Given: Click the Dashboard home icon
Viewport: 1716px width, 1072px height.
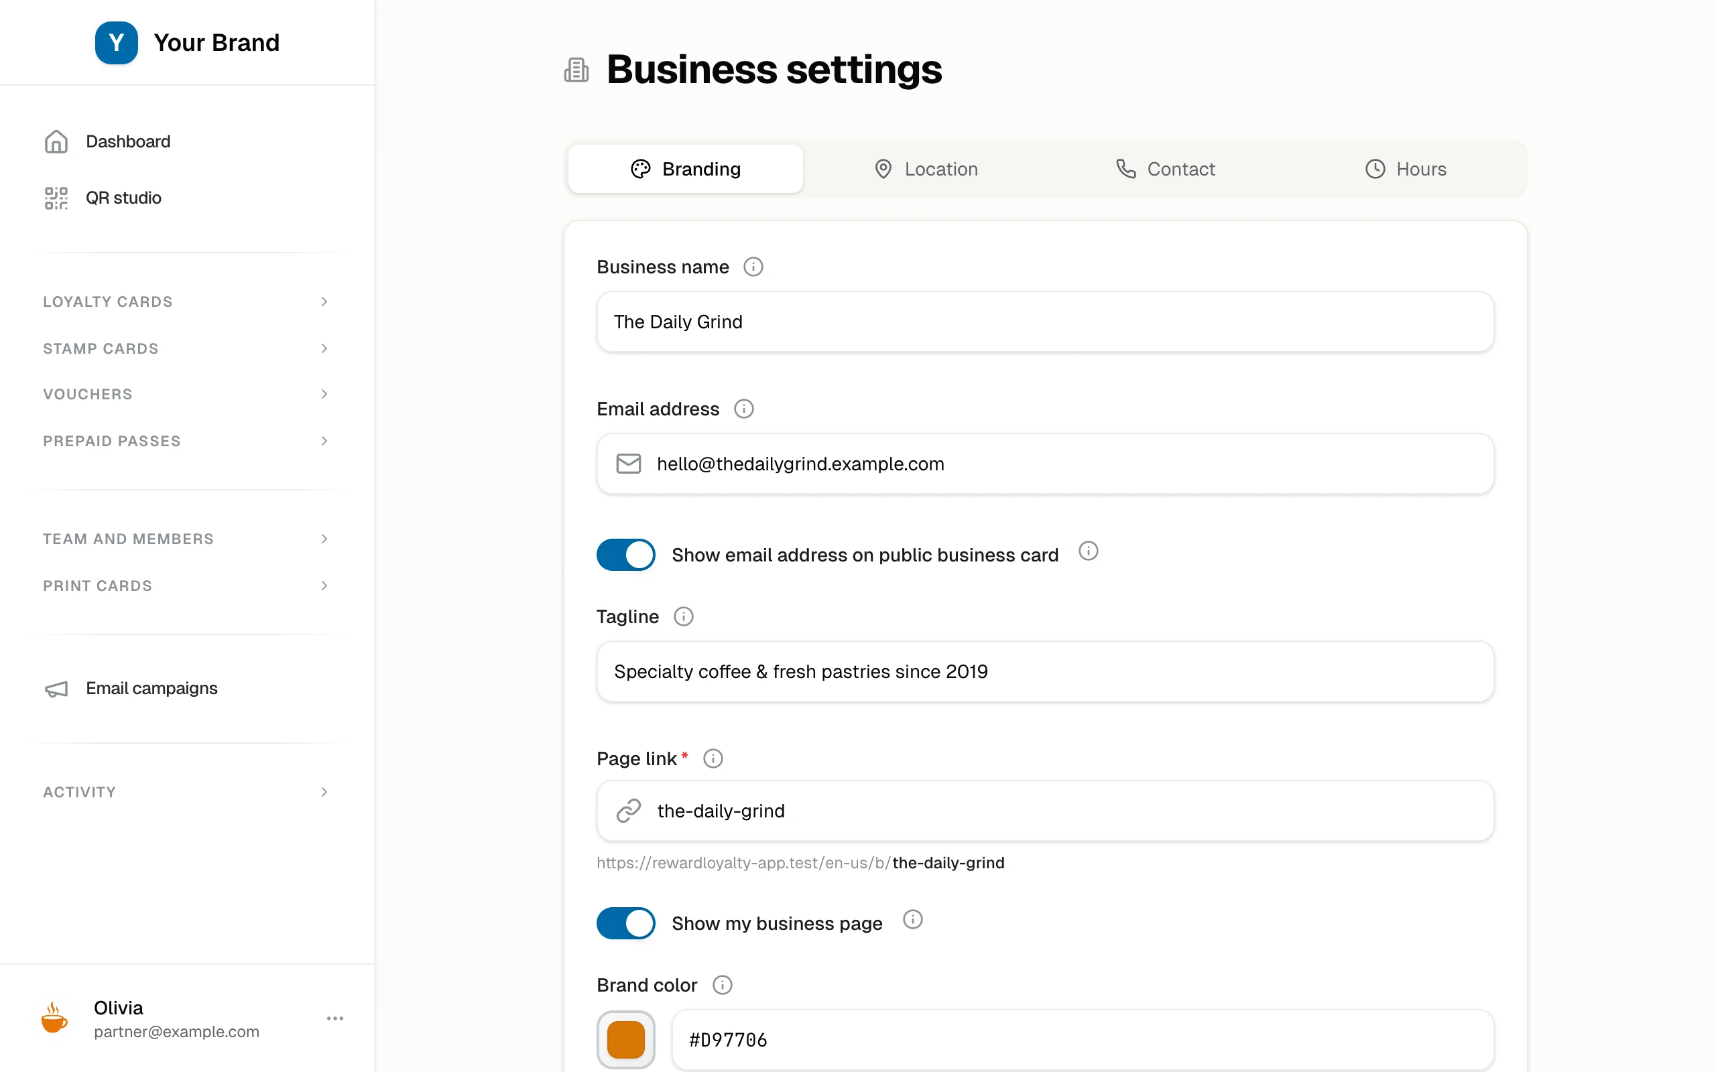Looking at the screenshot, I should coord(56,142).
